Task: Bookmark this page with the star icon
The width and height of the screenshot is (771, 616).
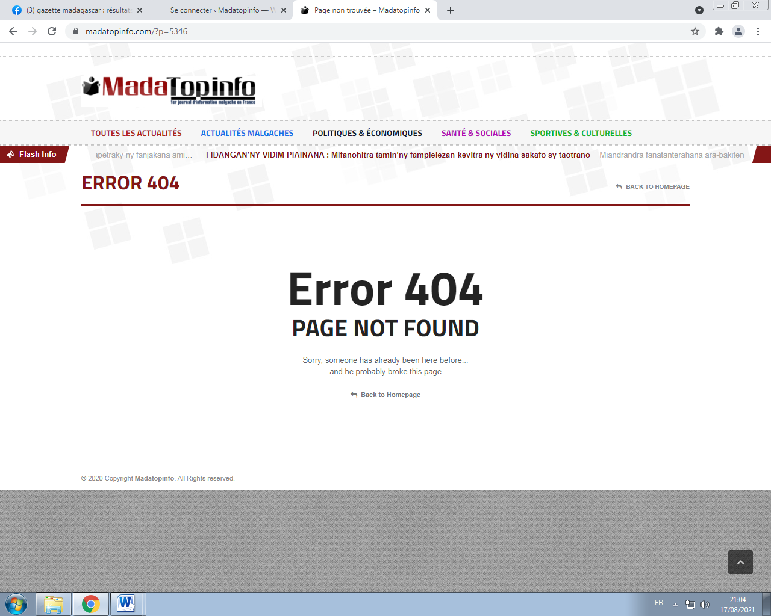Action: [695, 31]
